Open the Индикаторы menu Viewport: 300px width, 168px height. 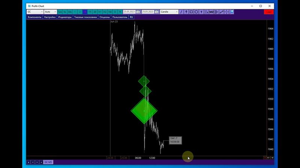tap(65, 17)
